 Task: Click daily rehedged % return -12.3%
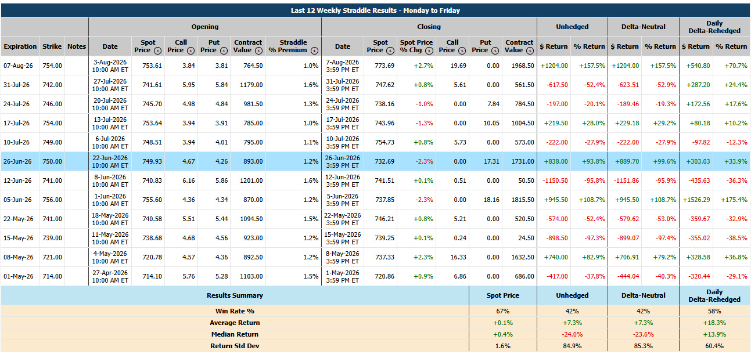coord(736,142)
